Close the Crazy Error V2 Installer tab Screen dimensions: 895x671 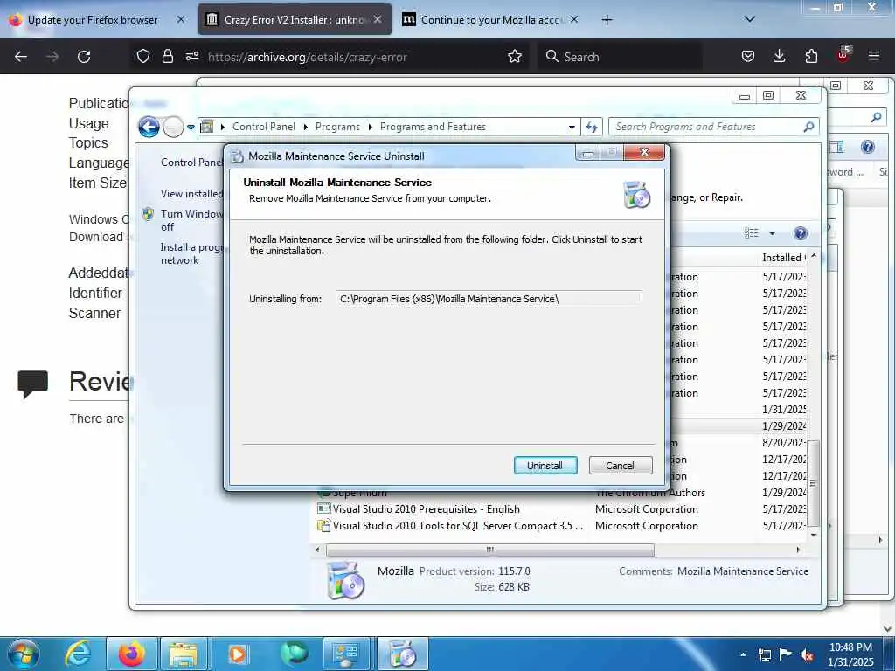click(378, 19)
